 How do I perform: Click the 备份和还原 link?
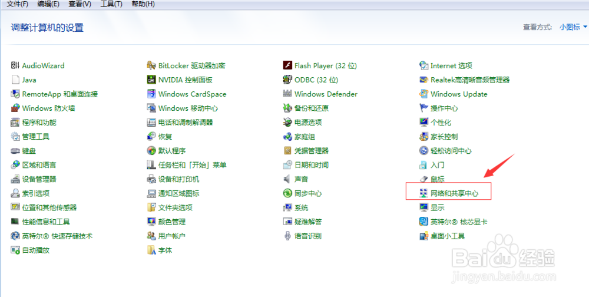312,108
